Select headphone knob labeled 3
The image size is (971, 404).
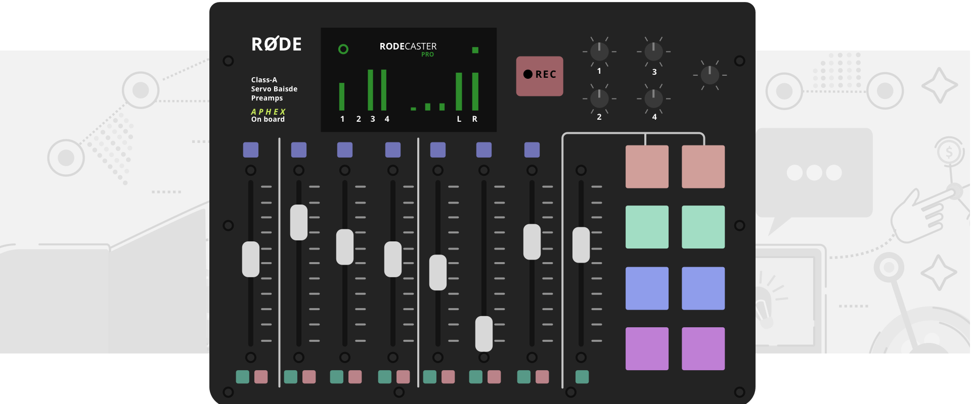(653, 52)
